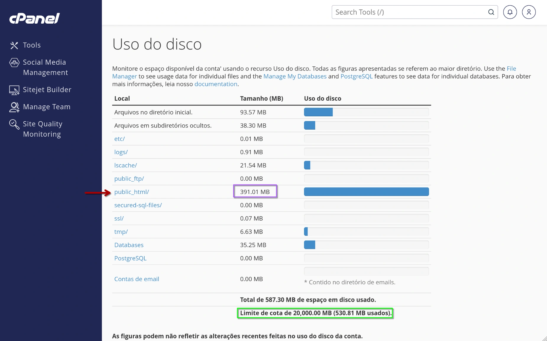
Task: Select Manage Team in the sidebar
Action: [47, 107]
